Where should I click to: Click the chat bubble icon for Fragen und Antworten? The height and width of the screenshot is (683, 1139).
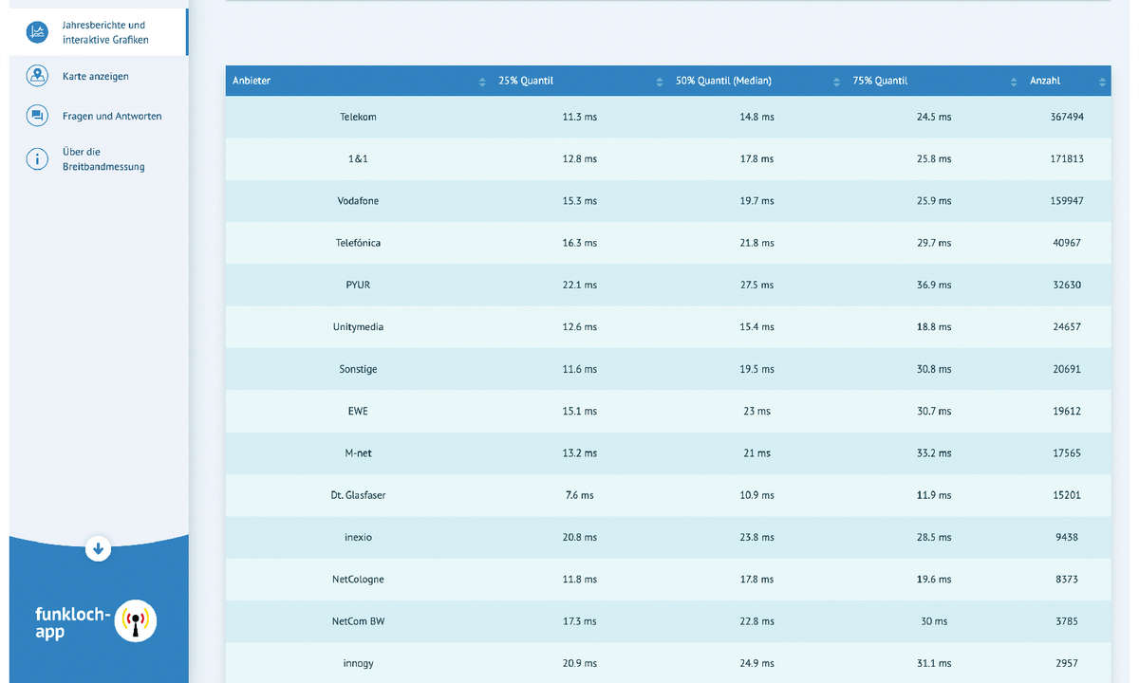[x=37, y=116]
